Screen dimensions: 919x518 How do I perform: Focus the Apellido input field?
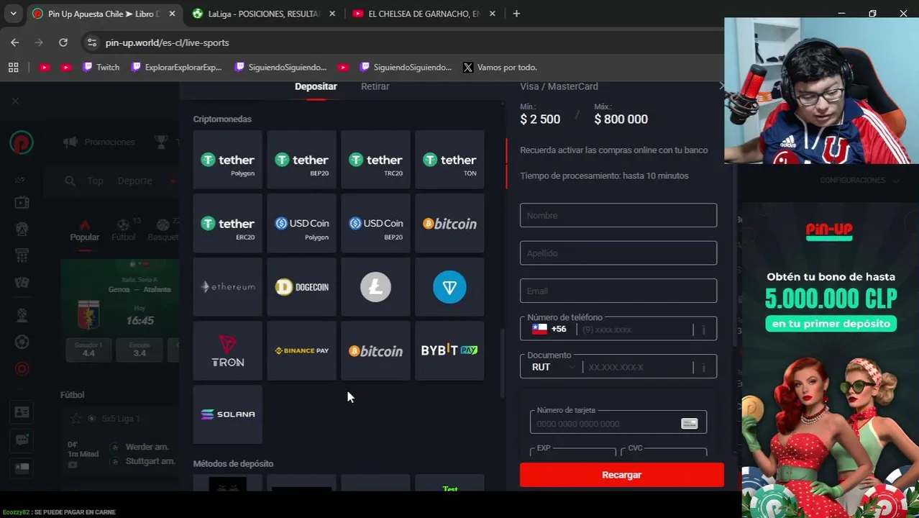618,253
